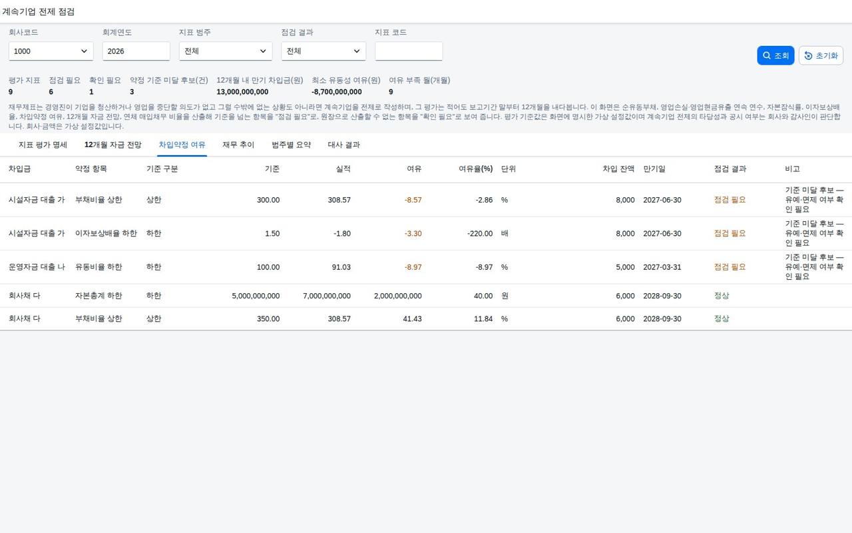Click the 비고 column header
The height and width of the screenshot is (533, 852).
[792, 169]
